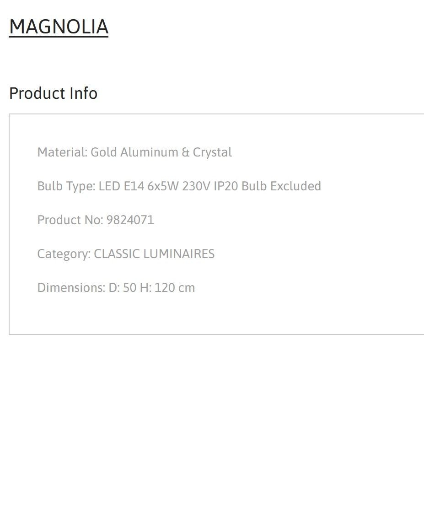Click the Product Info heading
The image size is (424, 529).
54,93
